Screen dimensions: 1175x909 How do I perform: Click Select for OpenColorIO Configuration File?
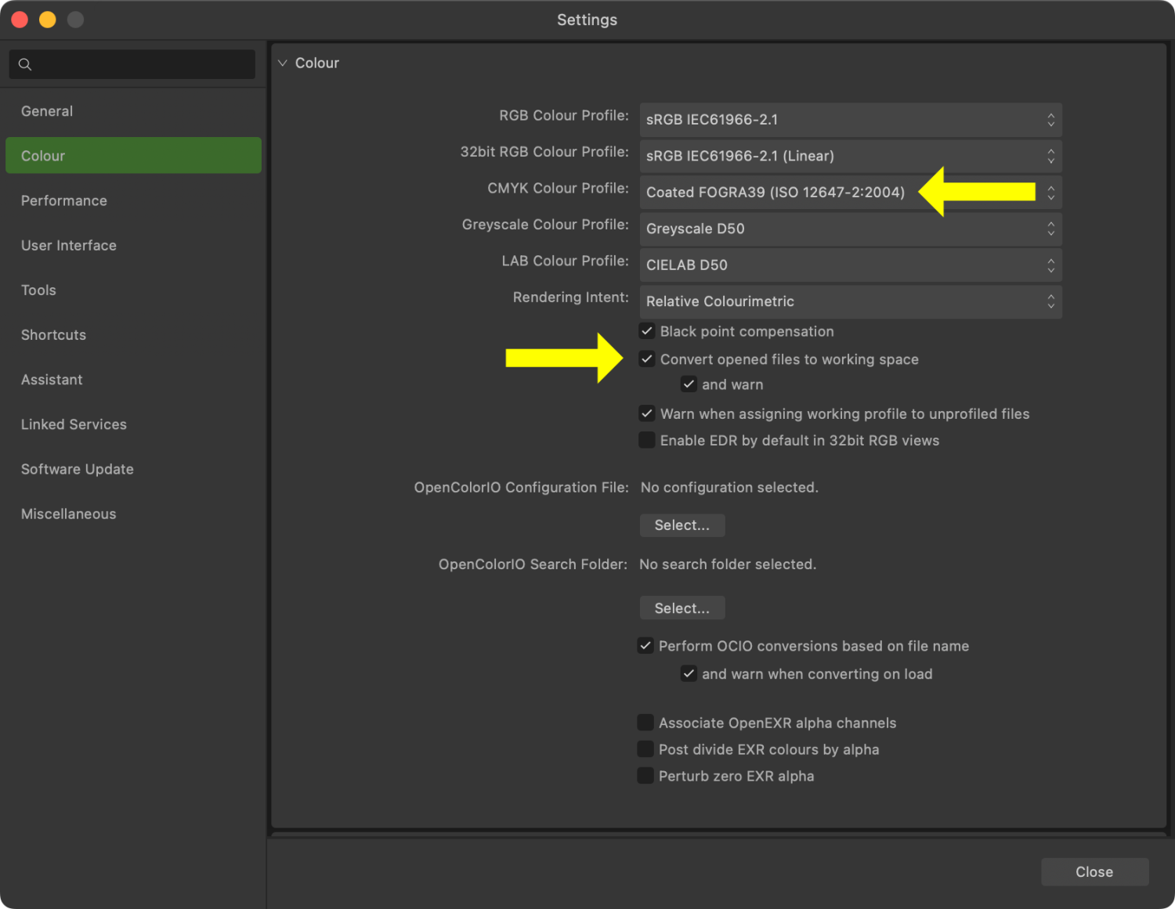[681, 525]
